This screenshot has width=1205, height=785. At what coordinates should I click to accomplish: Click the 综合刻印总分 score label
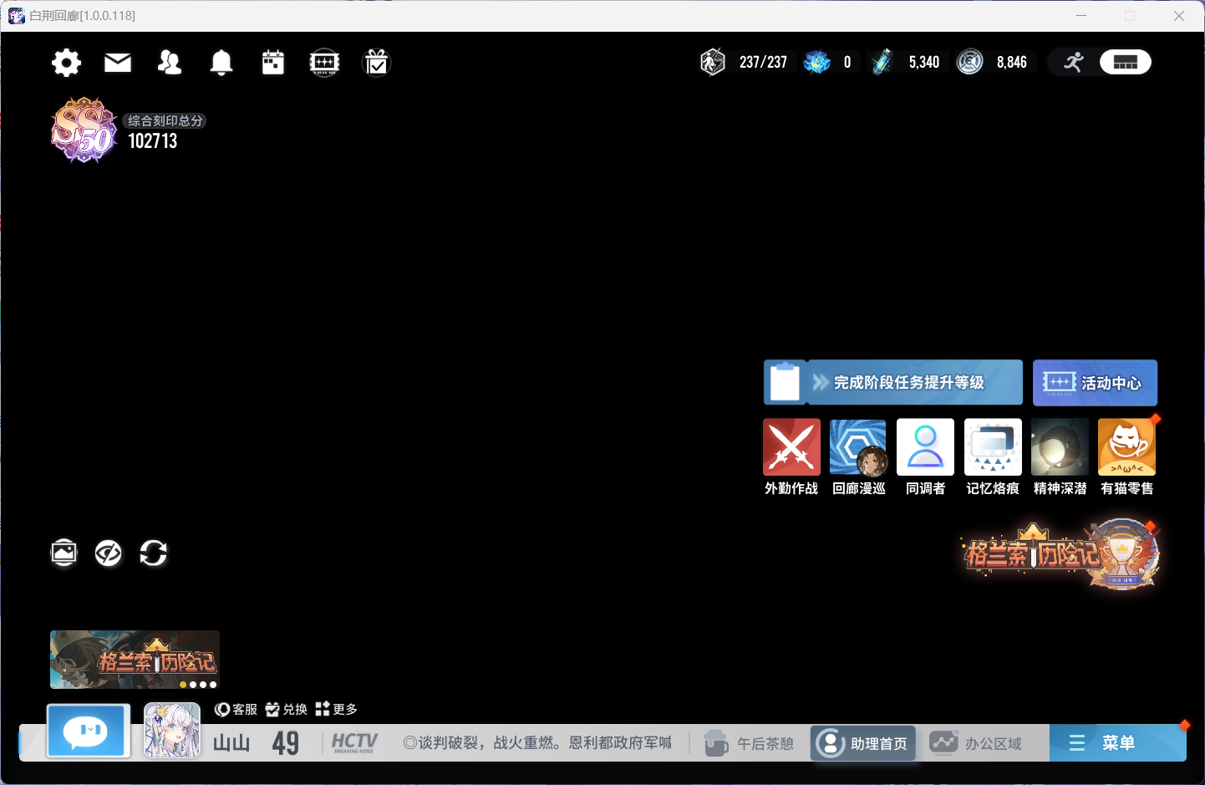tap(165, 120)
